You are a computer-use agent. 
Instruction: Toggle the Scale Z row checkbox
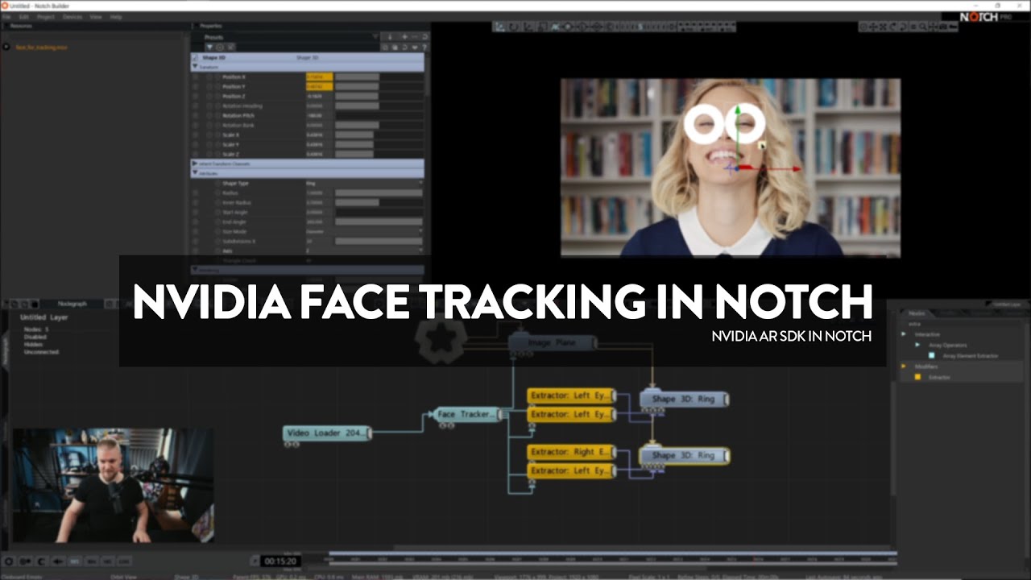coord(195,154)
